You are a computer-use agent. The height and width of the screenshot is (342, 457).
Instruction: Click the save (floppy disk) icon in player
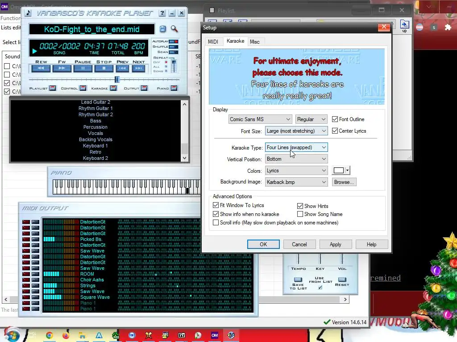[162, 28]
